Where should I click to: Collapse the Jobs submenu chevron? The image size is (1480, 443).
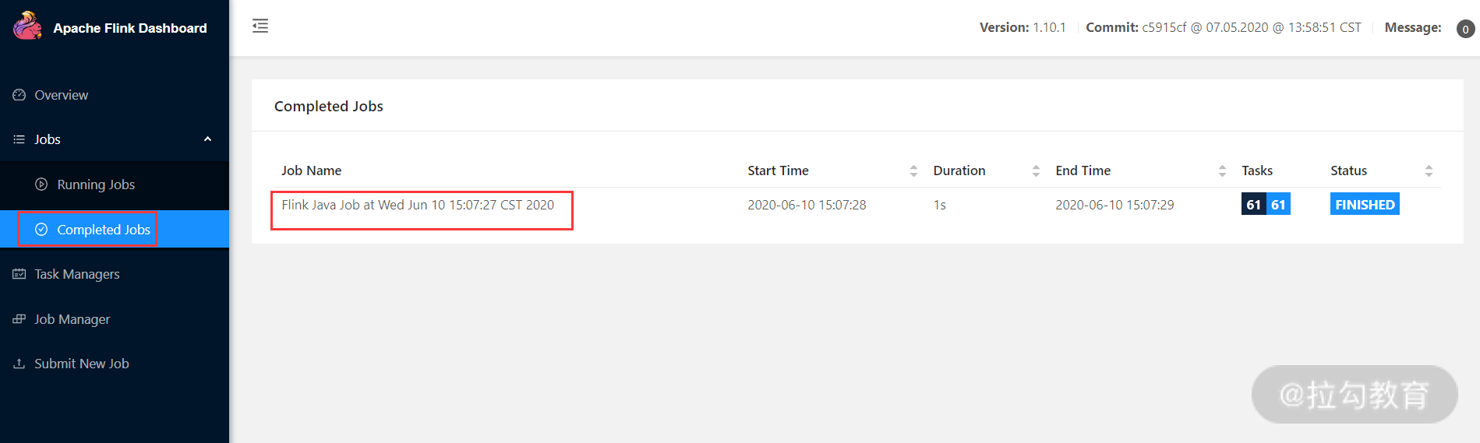click(207, 139)
